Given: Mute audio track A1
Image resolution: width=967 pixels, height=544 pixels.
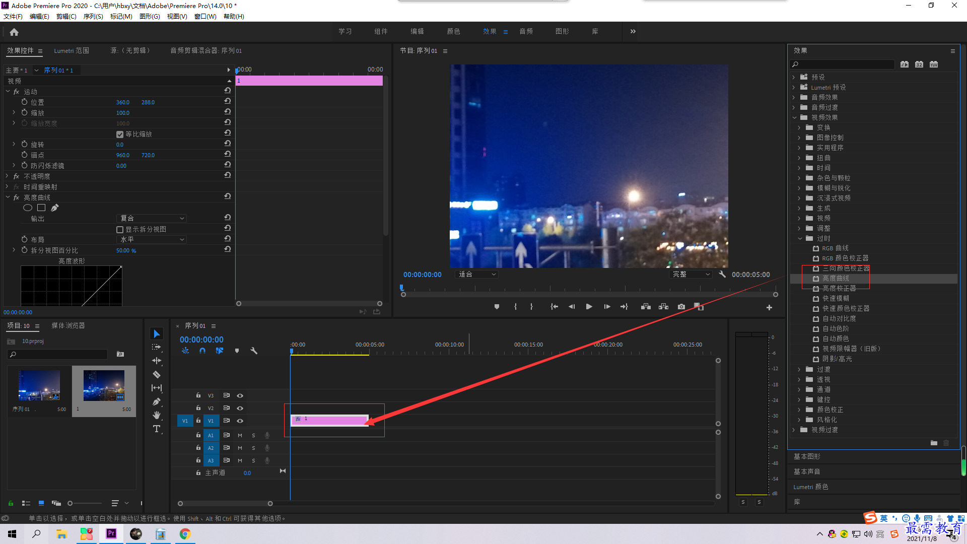Looking at the screenshot, I should [240, 435].
